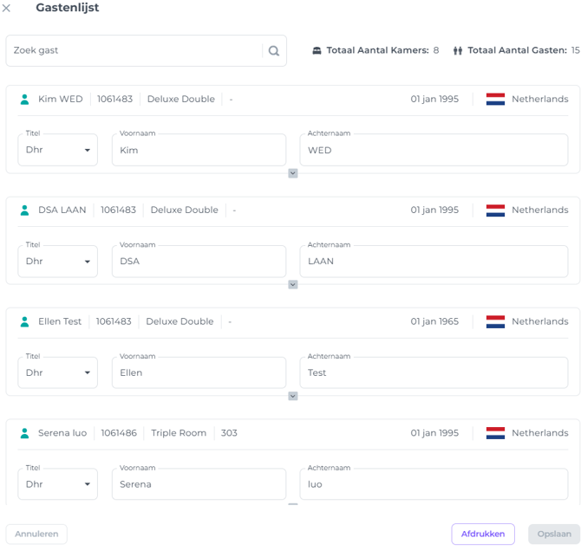Click Achternaam field containing Test
Screen dimensions: 581x557
[434, 372]
